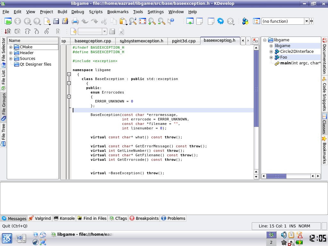Click the Save As floppy-with-pencil icon

point(65,21)
